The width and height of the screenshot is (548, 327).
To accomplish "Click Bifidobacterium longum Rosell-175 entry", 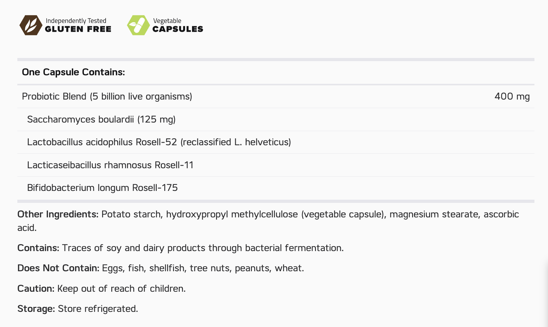I will (102, 188).
